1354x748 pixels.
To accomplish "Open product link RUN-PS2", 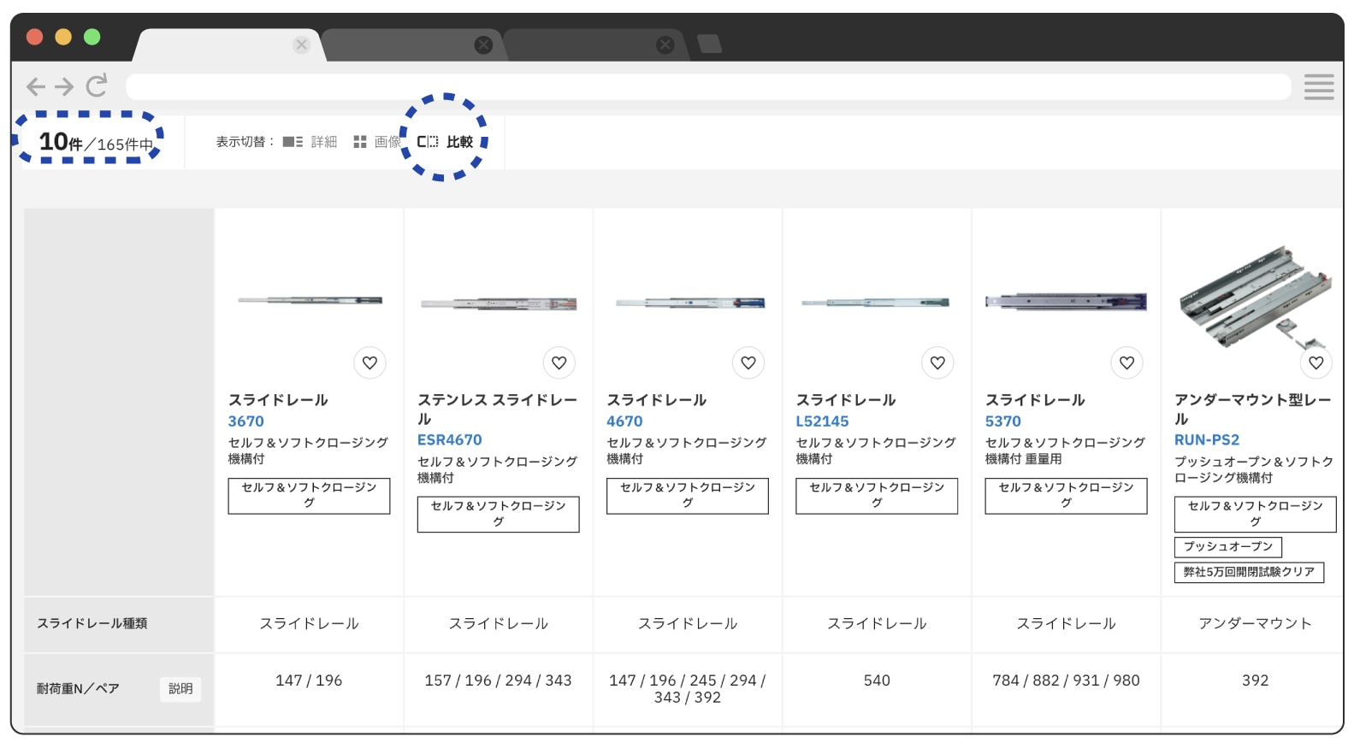I will (x=1206, y=440).
